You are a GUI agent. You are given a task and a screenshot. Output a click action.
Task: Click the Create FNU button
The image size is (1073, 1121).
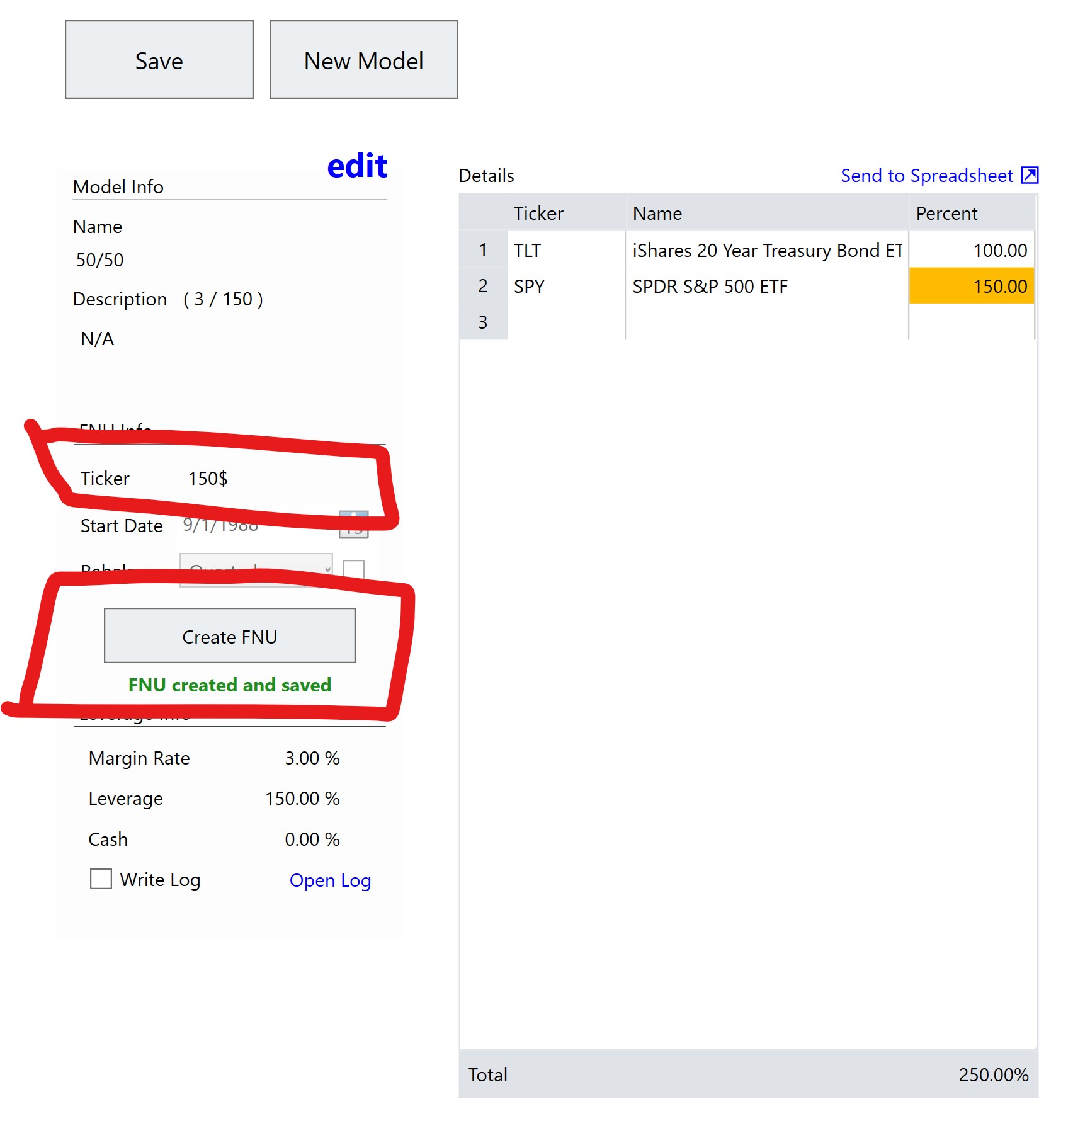click(x=229, y=636)
